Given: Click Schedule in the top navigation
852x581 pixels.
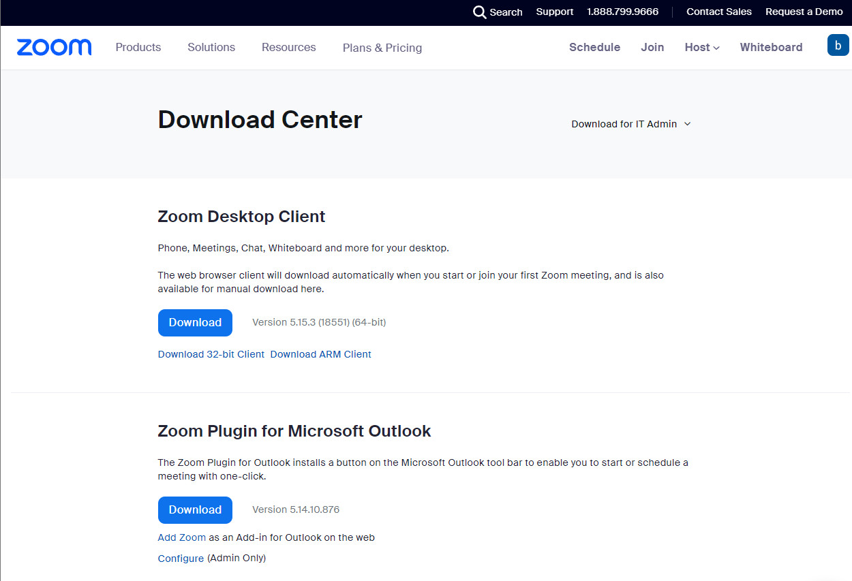Looking at the screenshot, I should click(595, 47).
